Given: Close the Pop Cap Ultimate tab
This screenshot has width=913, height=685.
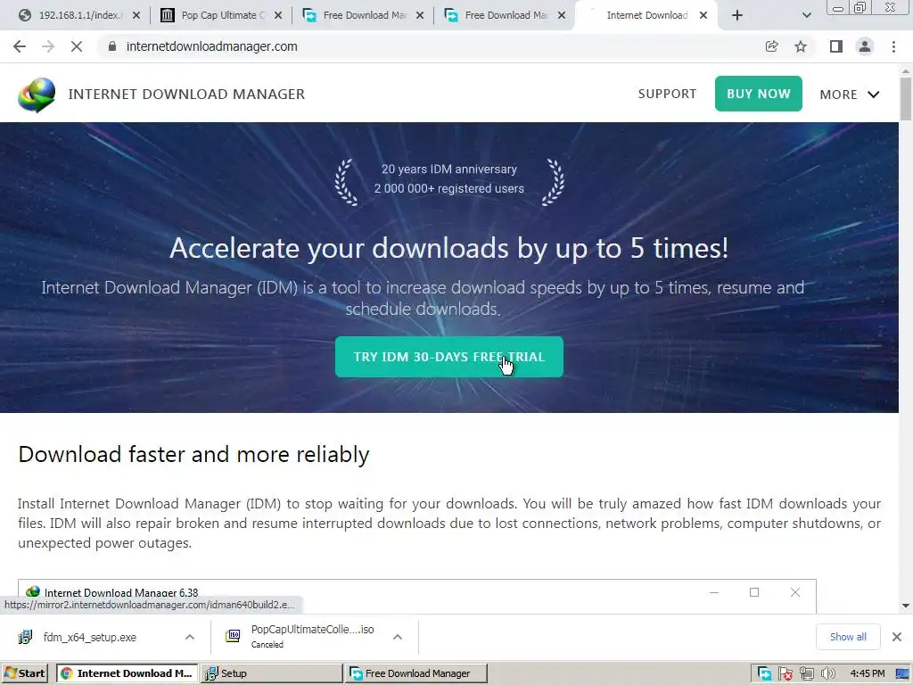Looking at the screenshot, I should coord(278,15).
